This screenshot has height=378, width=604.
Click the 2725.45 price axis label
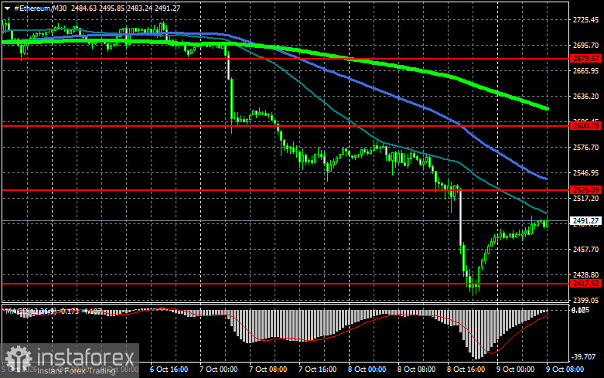tap(586, 19)
